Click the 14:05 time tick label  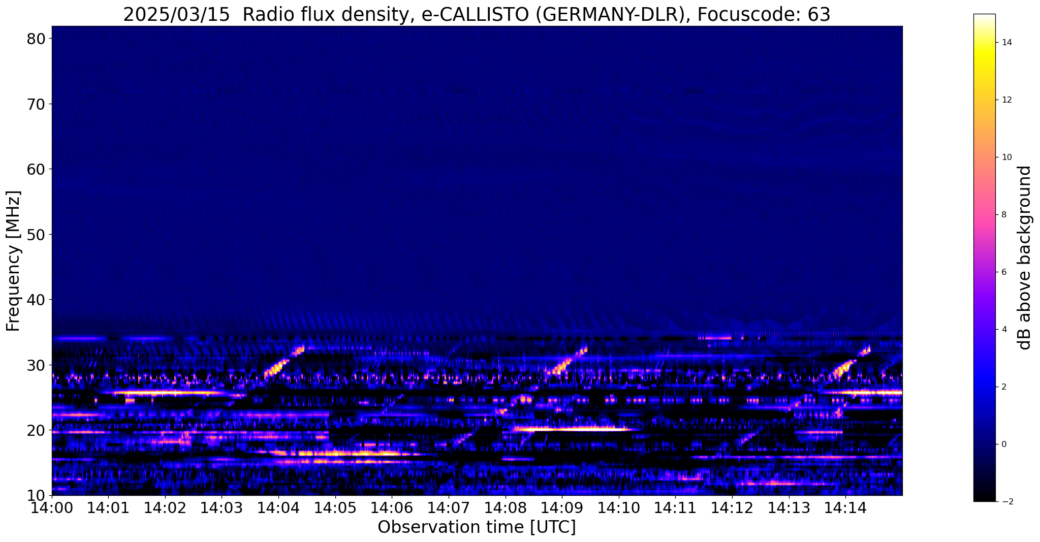pos(335,507)
